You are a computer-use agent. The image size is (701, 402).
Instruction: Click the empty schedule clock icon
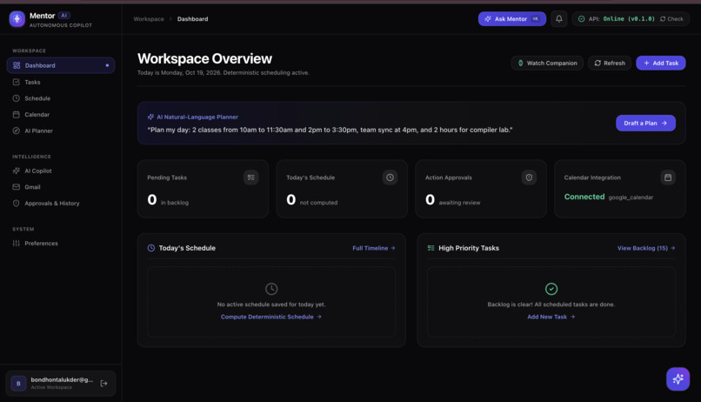tap(271, 289)
